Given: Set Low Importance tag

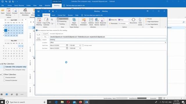Looking at the screenshot, I should tap(152, 24).
